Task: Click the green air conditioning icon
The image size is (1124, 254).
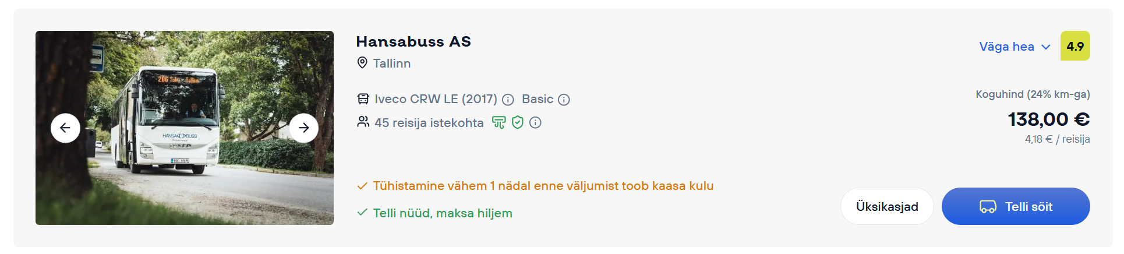Action: tap(499, 122)
